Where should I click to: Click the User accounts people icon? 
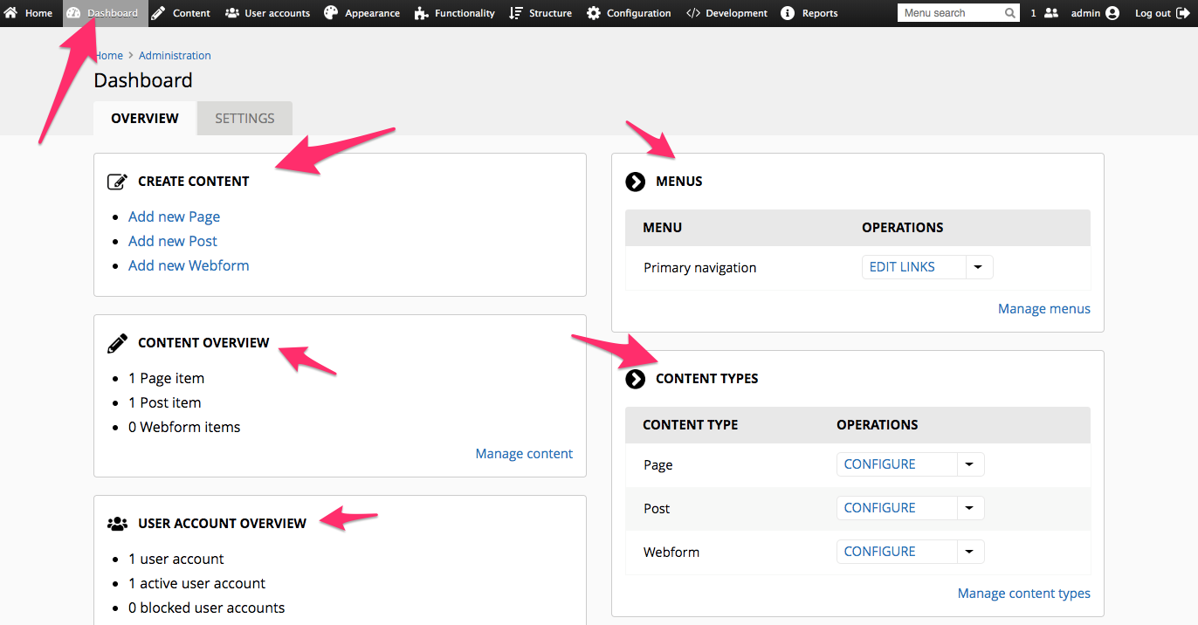[232, 13]
